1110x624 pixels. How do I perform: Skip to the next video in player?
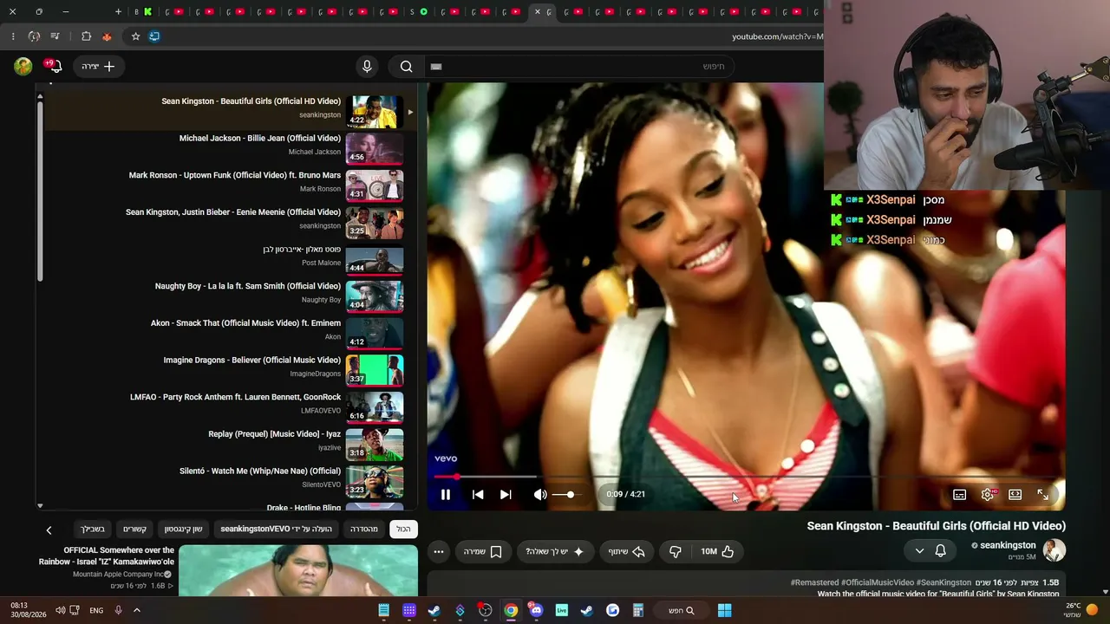click(506, 495)
